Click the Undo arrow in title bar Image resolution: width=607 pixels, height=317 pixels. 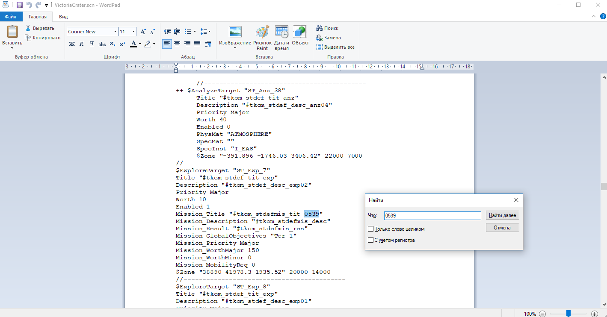click(x=29, y=5)
